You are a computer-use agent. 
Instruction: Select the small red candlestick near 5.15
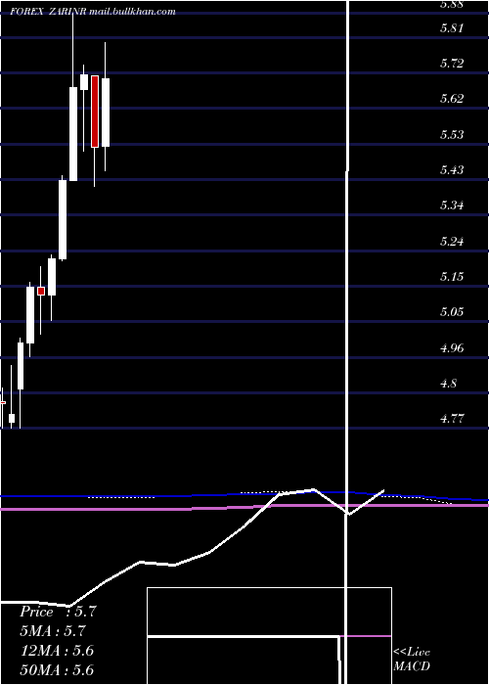click(41, 291)
